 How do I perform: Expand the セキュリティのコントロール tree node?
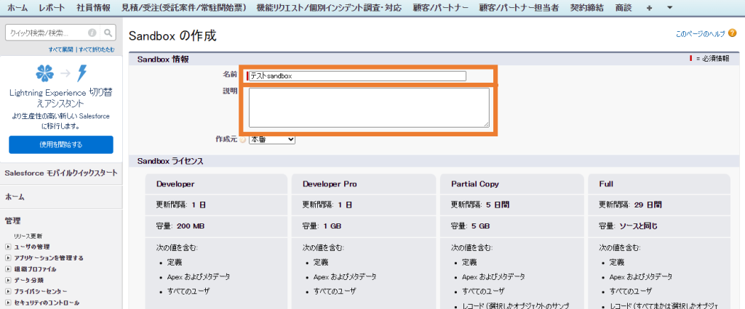point(7,303)
